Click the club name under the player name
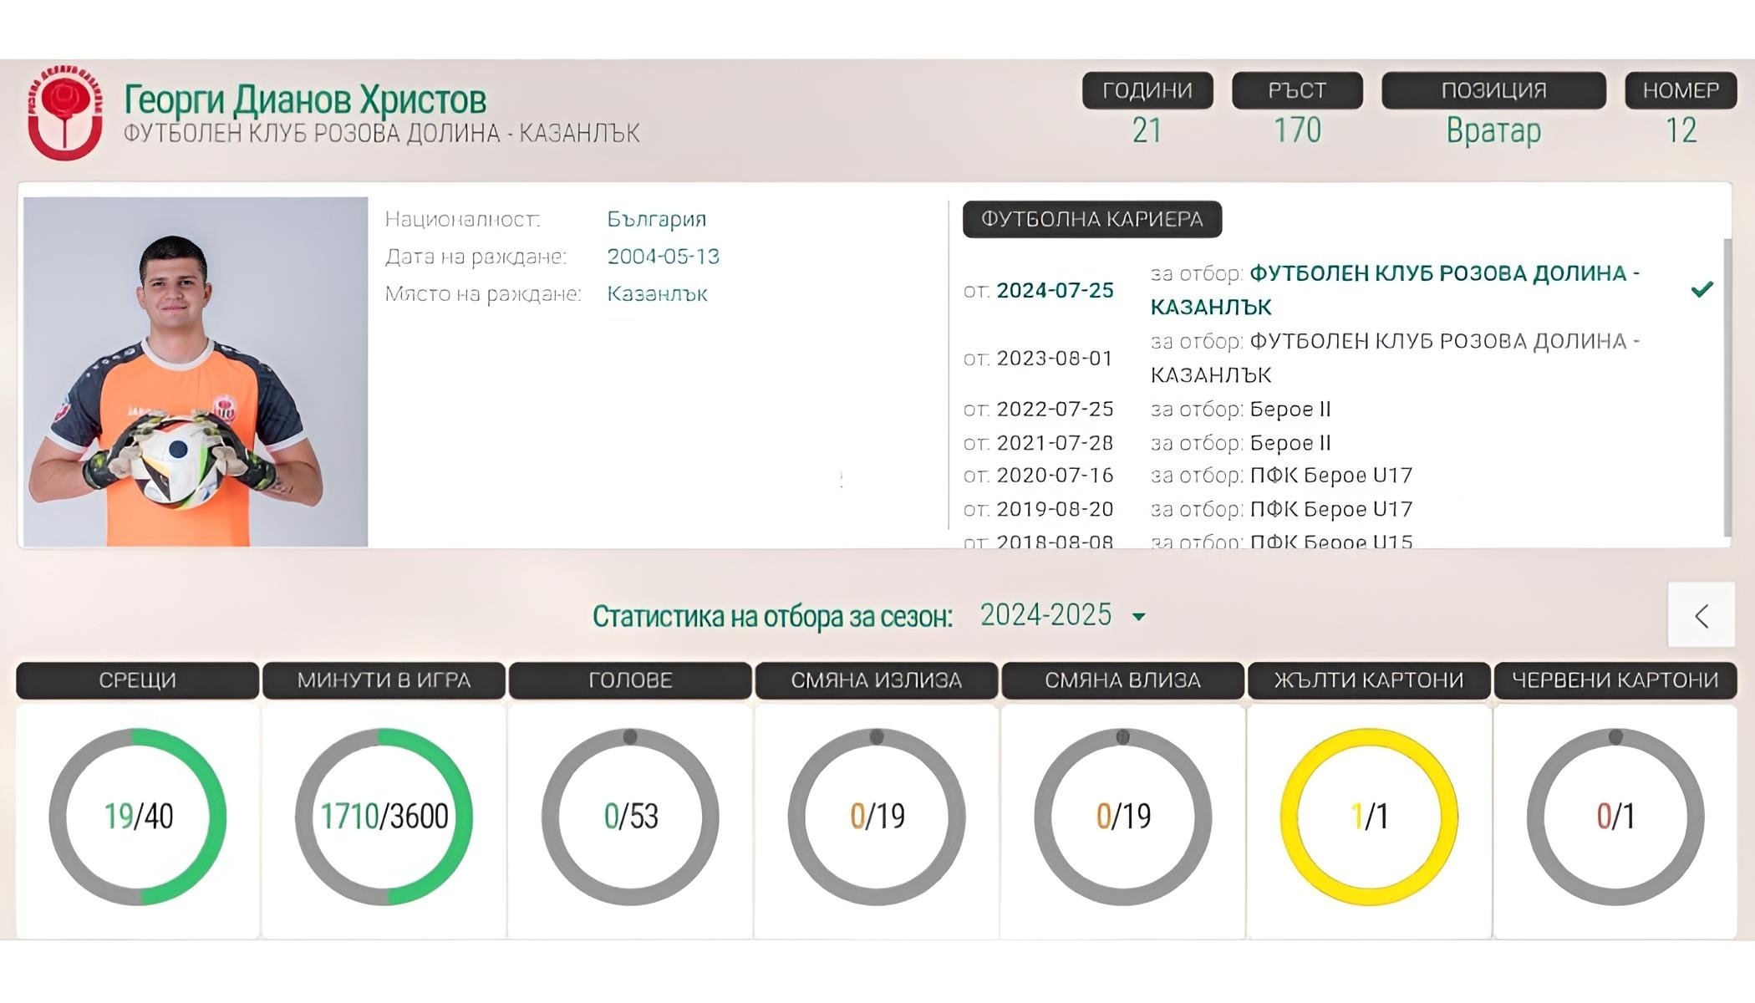The image size is (1755, 1003). [x=382, y=134]
